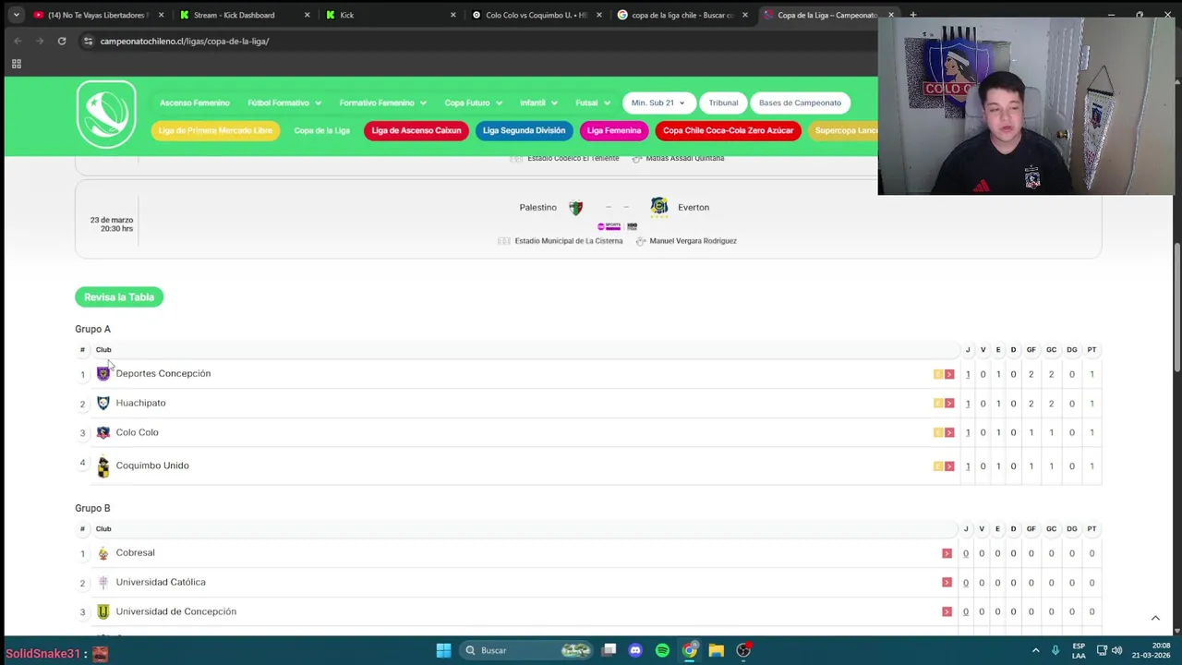Open Discord from the taskbar

click(635, 650)
